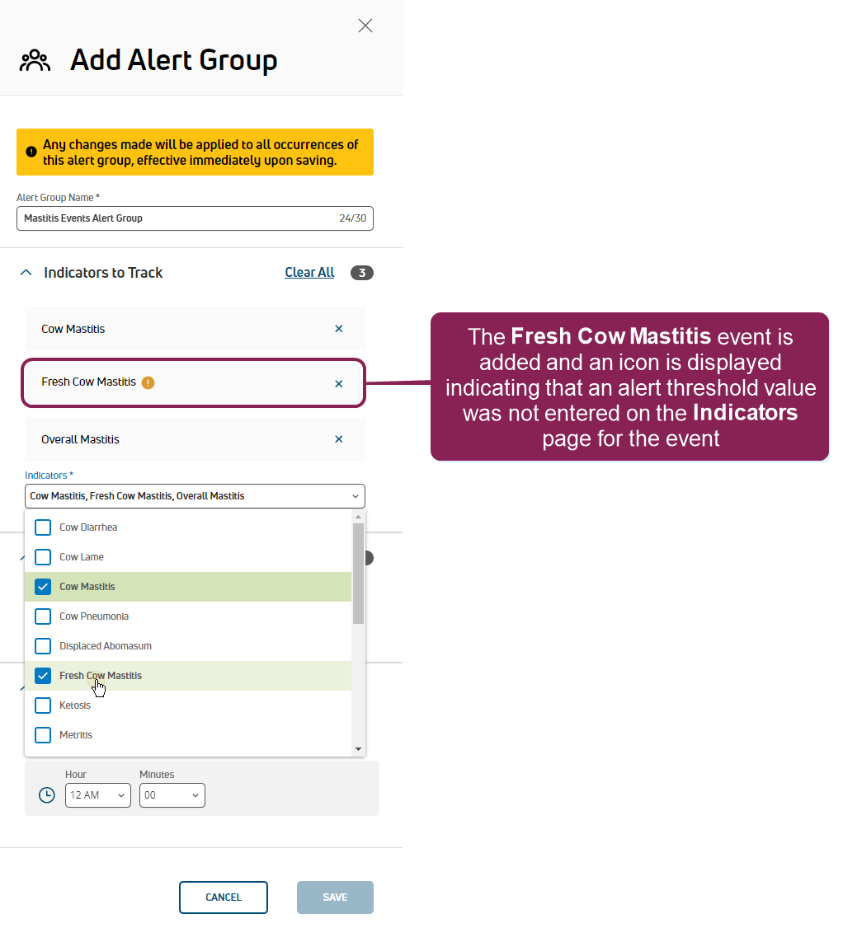
Task: Click the indicator list scrollbar down arrow
Action: [x=358, y=749]
